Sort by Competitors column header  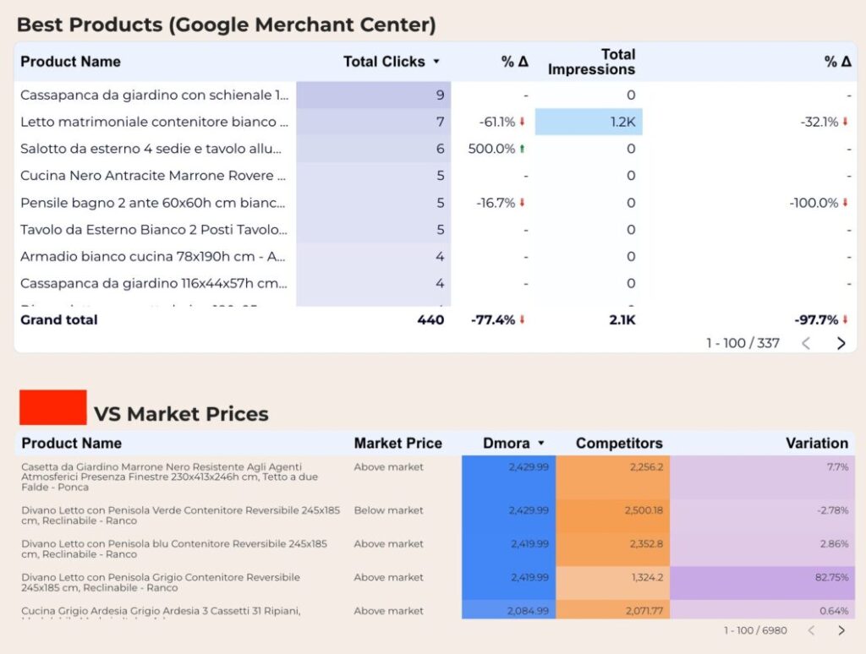click(x=618, y=443)
